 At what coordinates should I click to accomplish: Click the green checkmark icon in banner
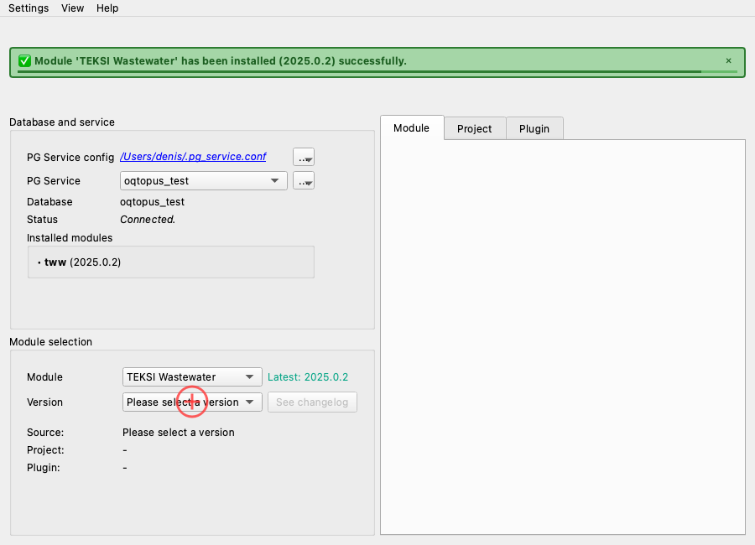(24, 60)
